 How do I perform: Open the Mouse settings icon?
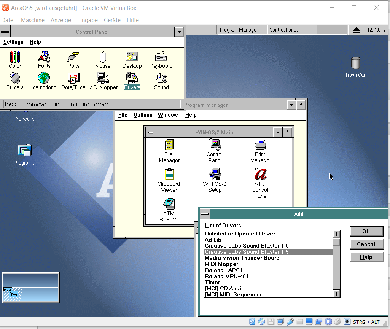103,59
